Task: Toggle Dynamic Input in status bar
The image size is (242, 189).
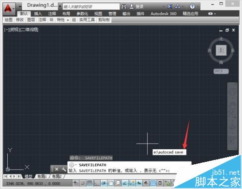Action: click(139, 183)
